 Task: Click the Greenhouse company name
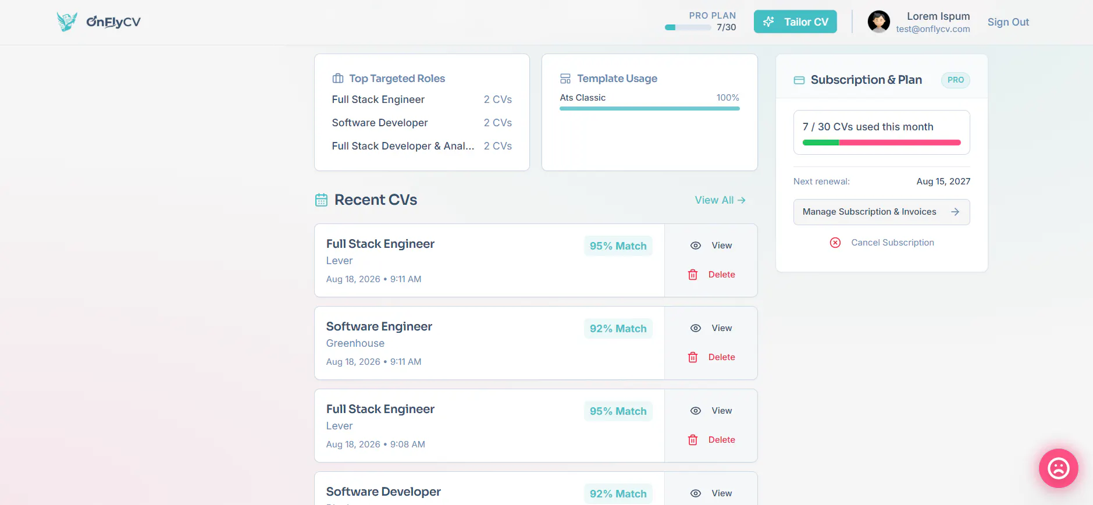[355, 343]
